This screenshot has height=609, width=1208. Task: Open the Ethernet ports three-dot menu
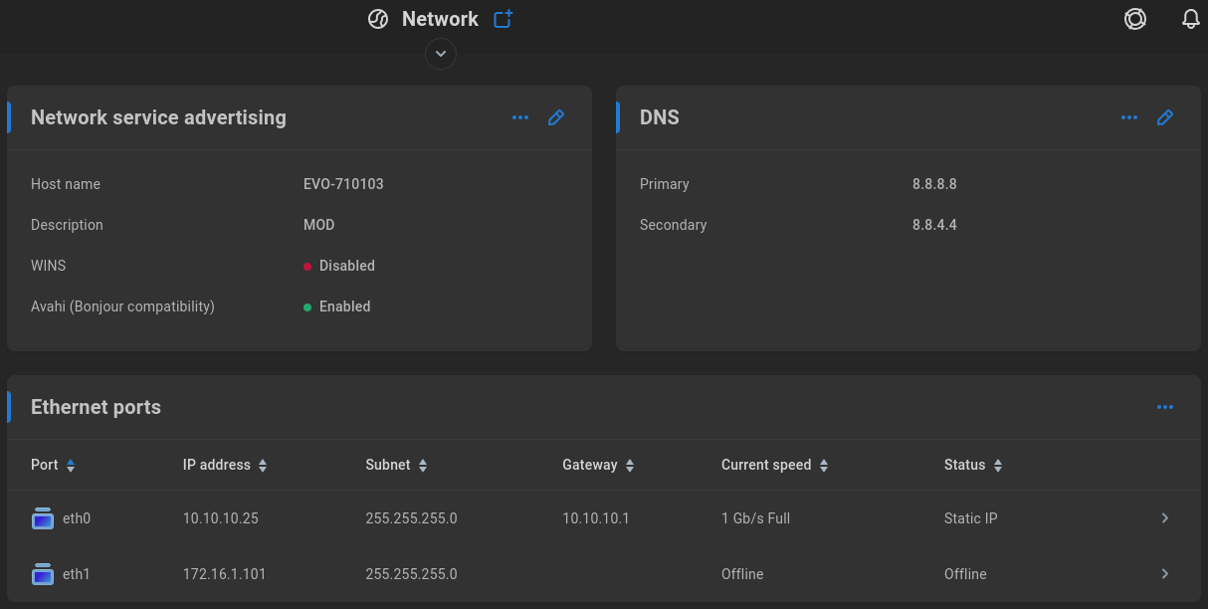[x=1165, y=407]
